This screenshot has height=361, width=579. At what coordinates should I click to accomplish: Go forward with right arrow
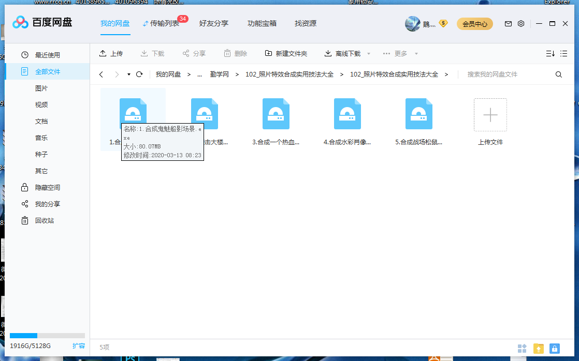coord(117,74)
